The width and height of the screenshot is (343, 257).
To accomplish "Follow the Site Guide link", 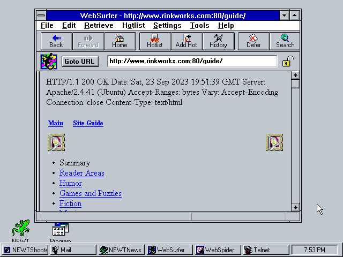I will pos(88,123).
